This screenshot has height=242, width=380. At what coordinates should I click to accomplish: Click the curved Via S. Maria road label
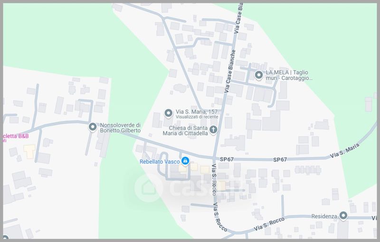[344, 151]
